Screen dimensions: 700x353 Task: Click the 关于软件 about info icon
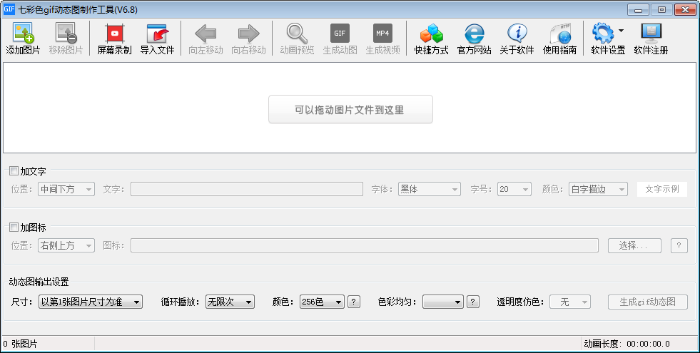517,34
